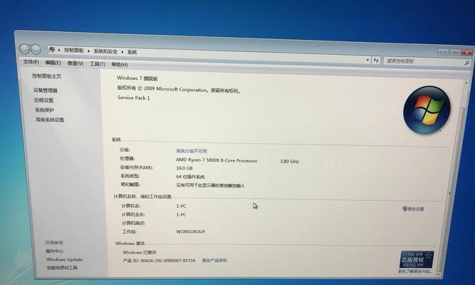The width and height of the screenshot is (475, 285).
Task: Expand the arrow after 系统和安全 breadcrumb
Action: 122,52
